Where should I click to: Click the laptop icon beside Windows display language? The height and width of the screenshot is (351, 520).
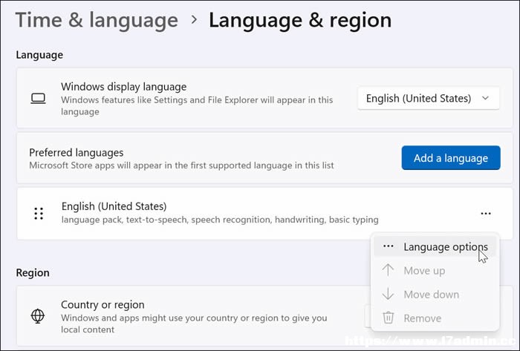click(38, 99)
